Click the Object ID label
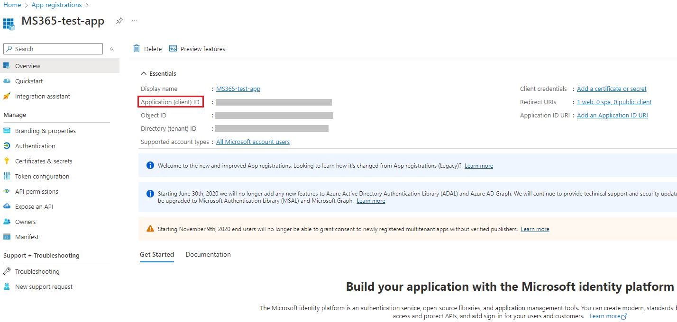677x322 pixels. (x=153, y=115)
